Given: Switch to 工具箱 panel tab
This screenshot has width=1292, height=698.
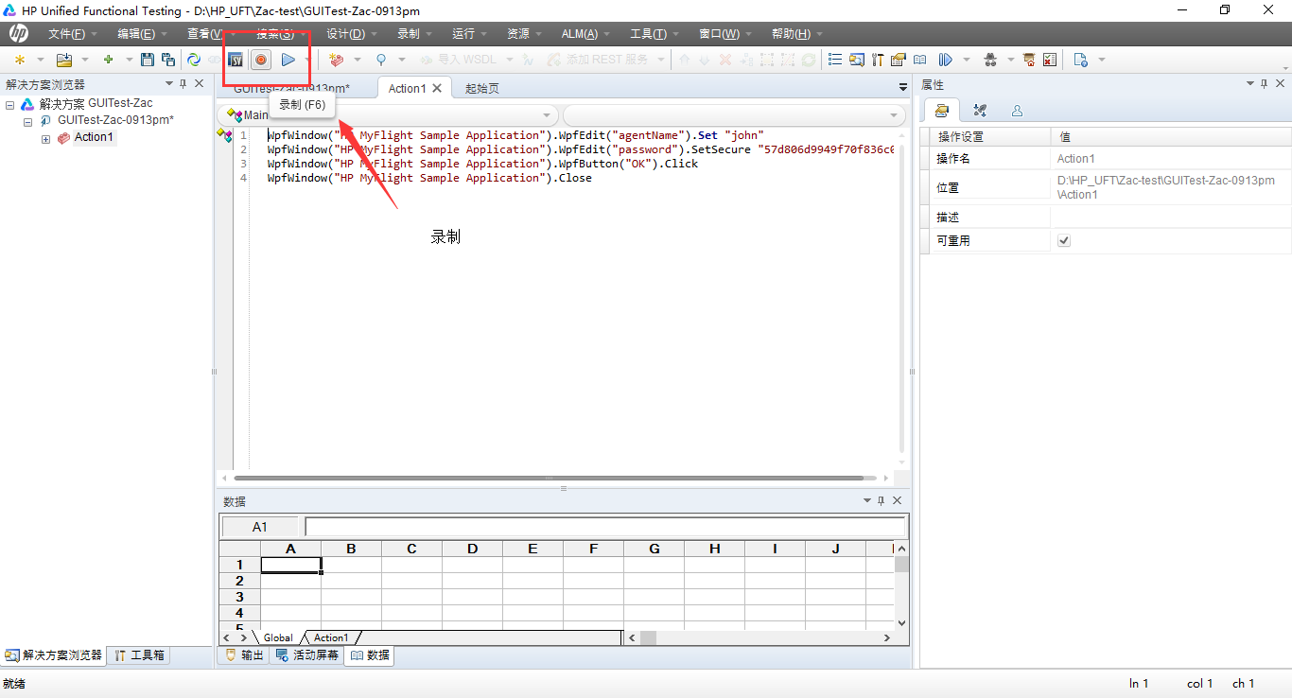Looking at the screenshot, I should tap(139, 654).
